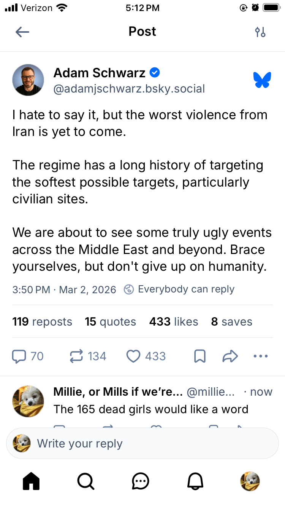Open the Chat messages tab
Image resolution: width=285 pixels, height=508 pixels.
[x=141, y=481]
